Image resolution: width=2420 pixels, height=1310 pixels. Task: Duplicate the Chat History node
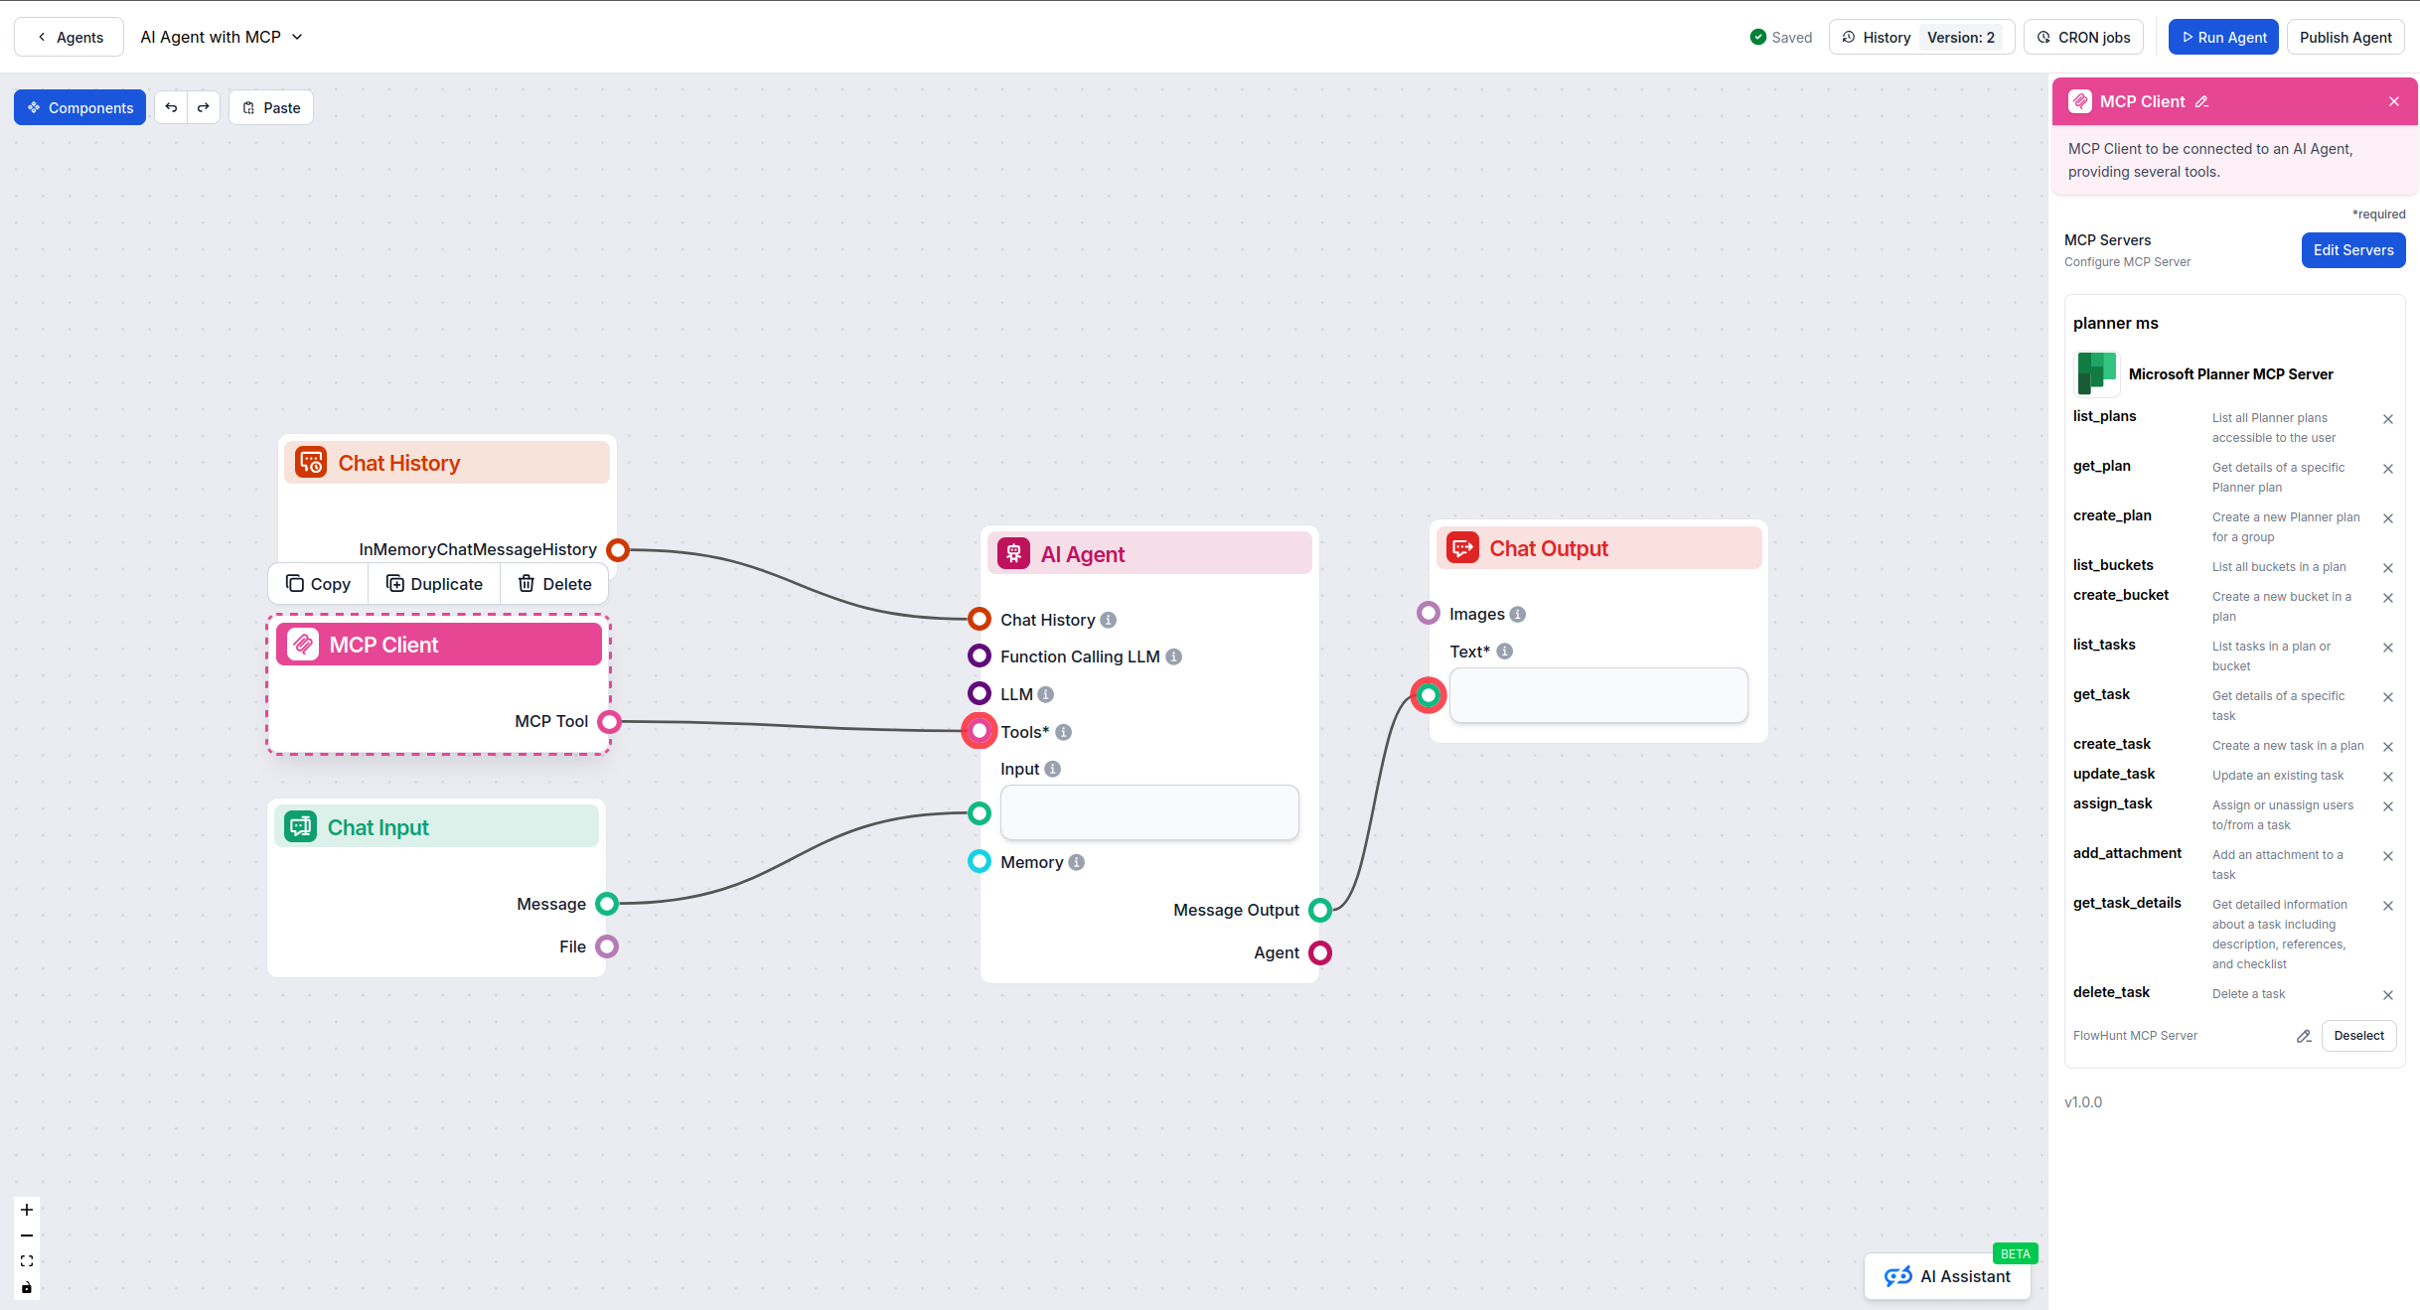[x=433, y=583]
